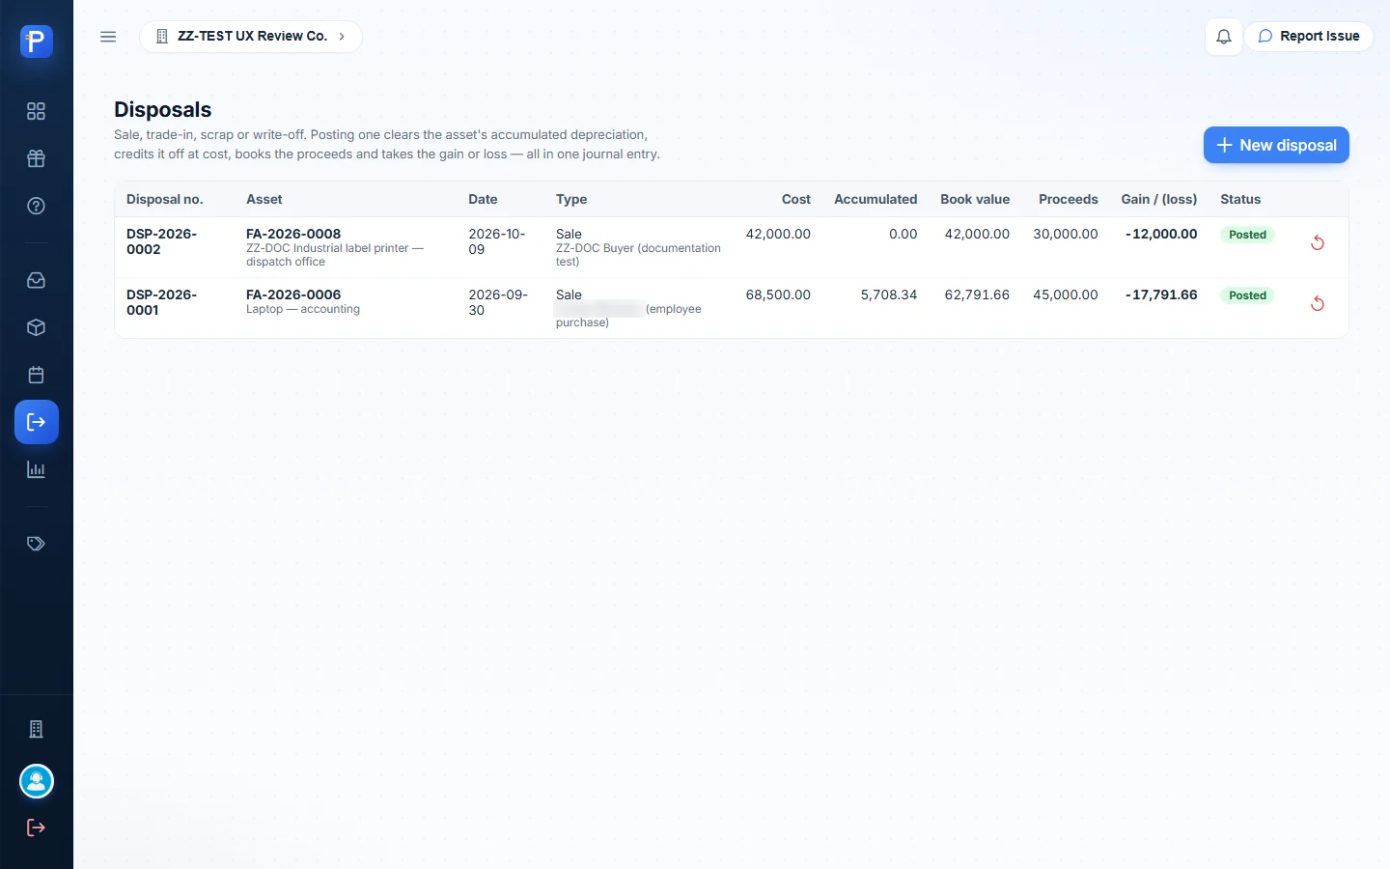
Task: Click the Status column header
Action: [1240, 199]
